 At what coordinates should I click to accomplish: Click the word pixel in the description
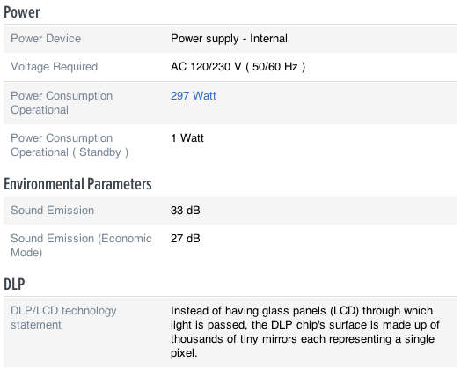pyautogui.click(x=184, y=353)
